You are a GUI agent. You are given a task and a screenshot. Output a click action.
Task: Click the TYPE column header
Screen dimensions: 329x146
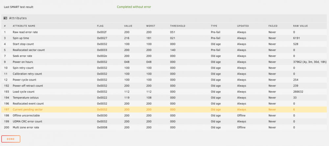tap(214, 26)
